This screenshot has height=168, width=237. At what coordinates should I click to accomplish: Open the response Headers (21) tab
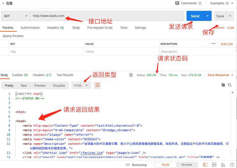click(42, 75)
